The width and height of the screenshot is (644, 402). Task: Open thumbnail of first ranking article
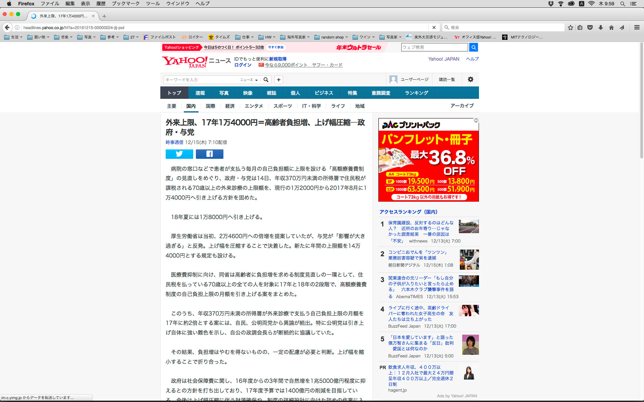click(x=469, y=226)
